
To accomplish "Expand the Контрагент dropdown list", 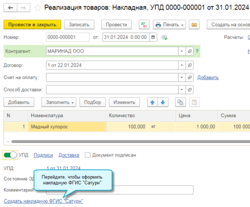I will pyautogui.click(x=182, y=51).
